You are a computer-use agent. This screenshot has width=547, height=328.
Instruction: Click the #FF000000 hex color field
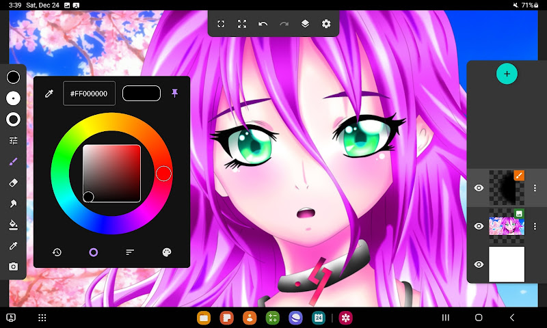pos(89,94)
